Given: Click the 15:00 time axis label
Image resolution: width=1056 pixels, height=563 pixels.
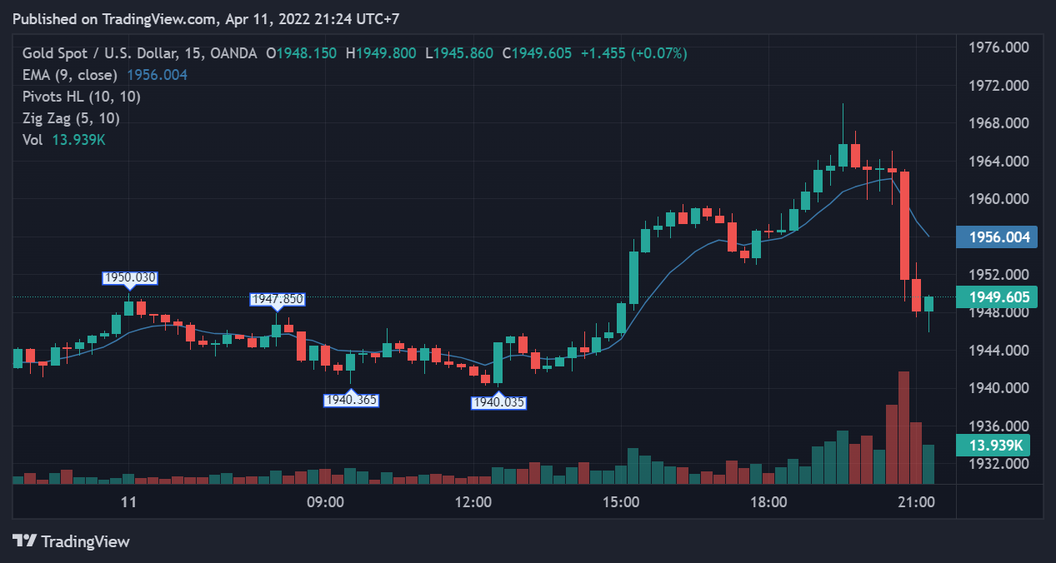Looking at the screenshot, I should coord(621,502).
